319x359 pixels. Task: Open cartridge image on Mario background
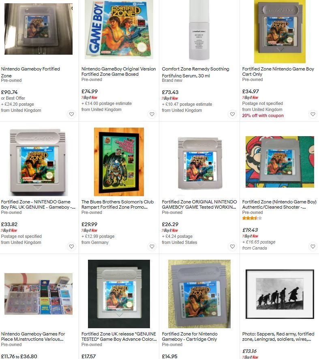280,162
